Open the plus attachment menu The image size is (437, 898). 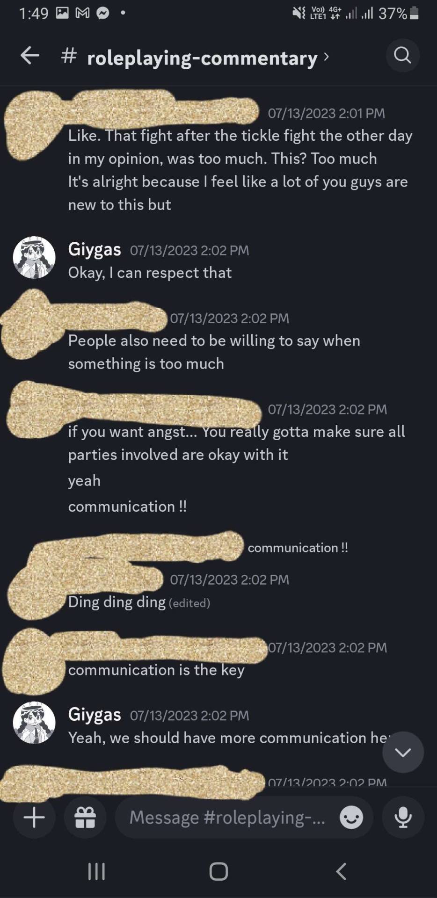pyautogui.click(x=34, y=818)
